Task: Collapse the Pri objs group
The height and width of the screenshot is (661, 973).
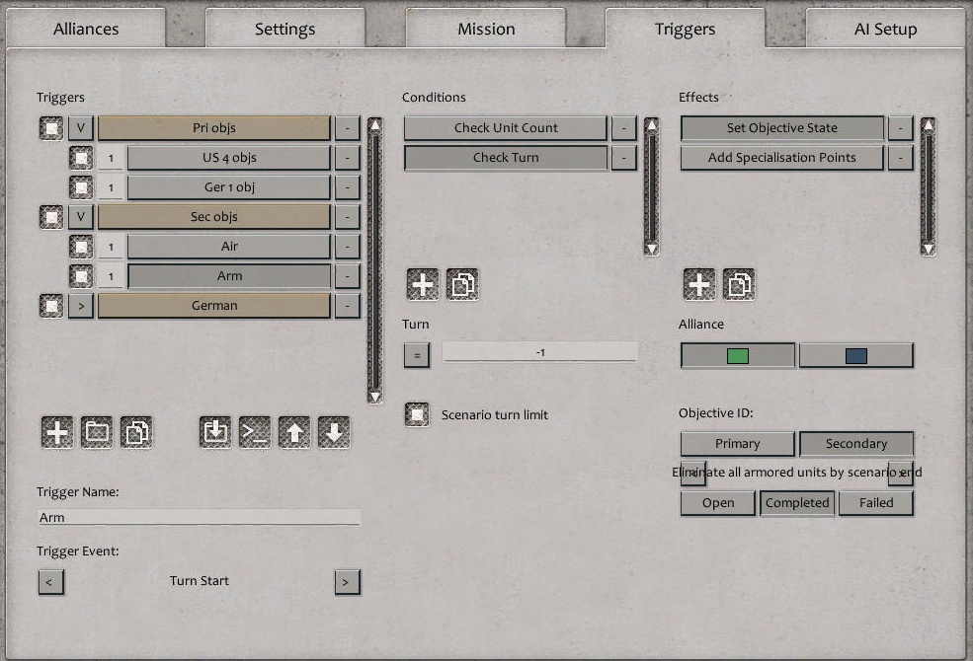Action: coord(81,128)
